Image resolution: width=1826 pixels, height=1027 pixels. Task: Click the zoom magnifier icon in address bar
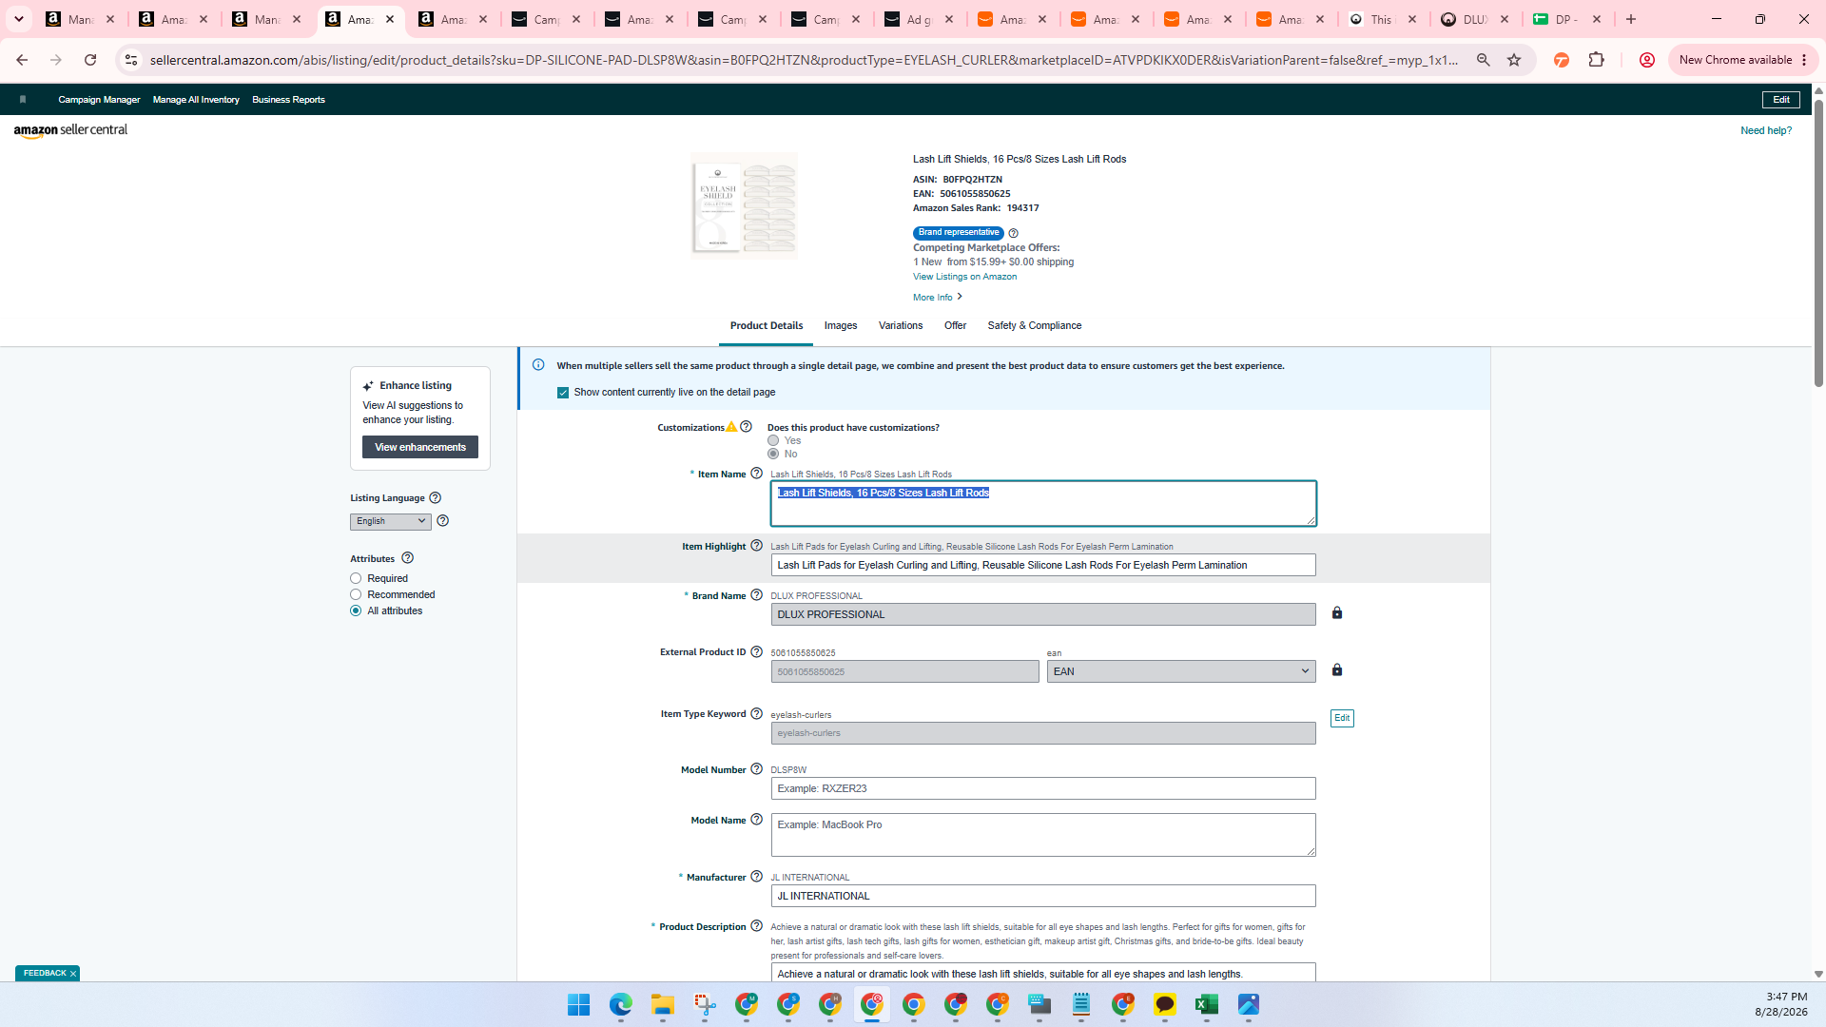point(1483,60)
